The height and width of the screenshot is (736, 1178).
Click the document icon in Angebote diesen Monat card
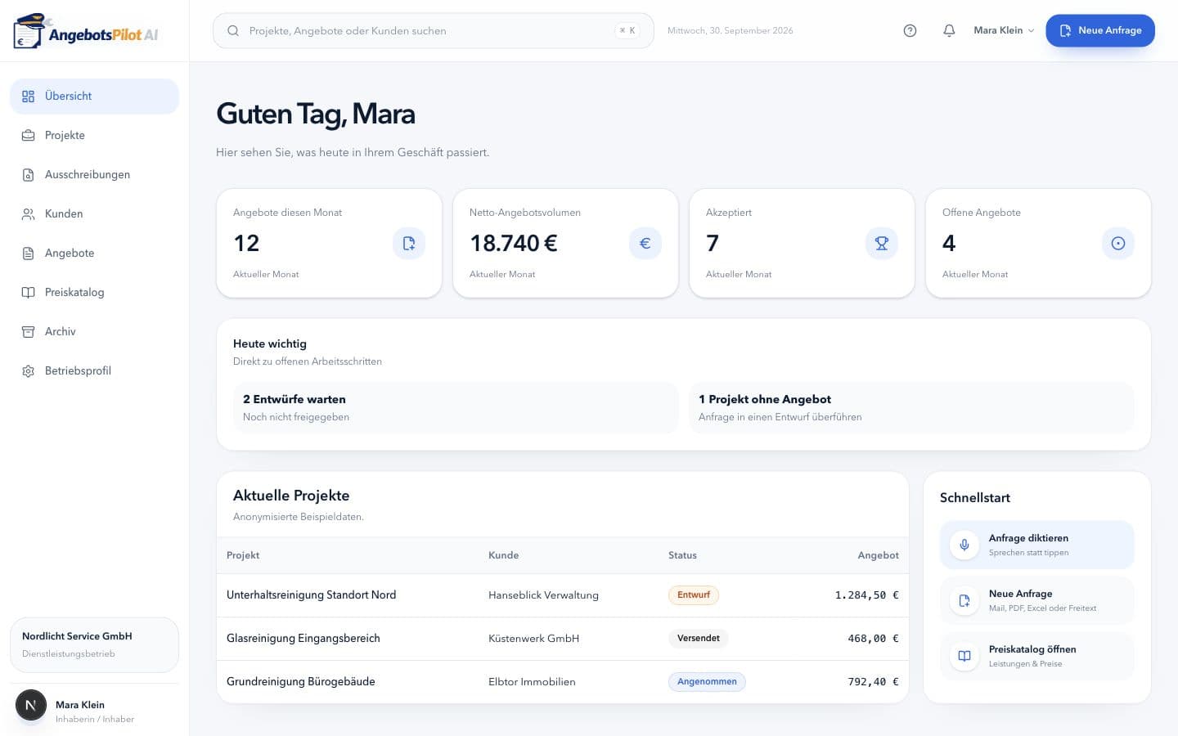pyautogui.click(x=409, y=243)
